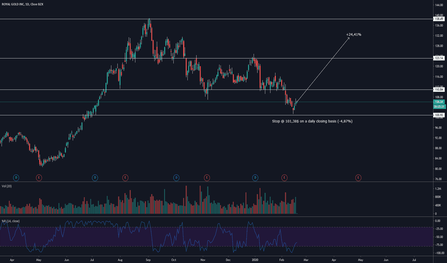Click the -25.00 value on %R axis
447x263 pixels.
(438, 229)
